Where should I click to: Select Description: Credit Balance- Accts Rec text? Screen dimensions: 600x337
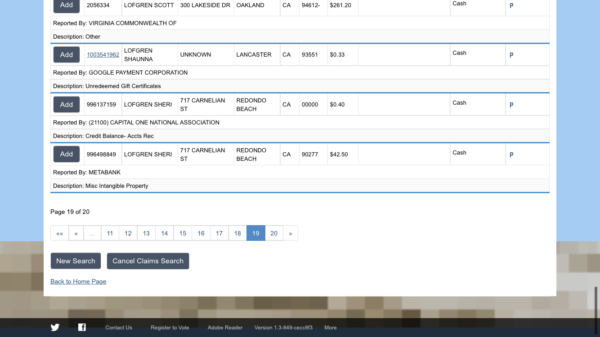pyautogui.click(x=103, y=136)
